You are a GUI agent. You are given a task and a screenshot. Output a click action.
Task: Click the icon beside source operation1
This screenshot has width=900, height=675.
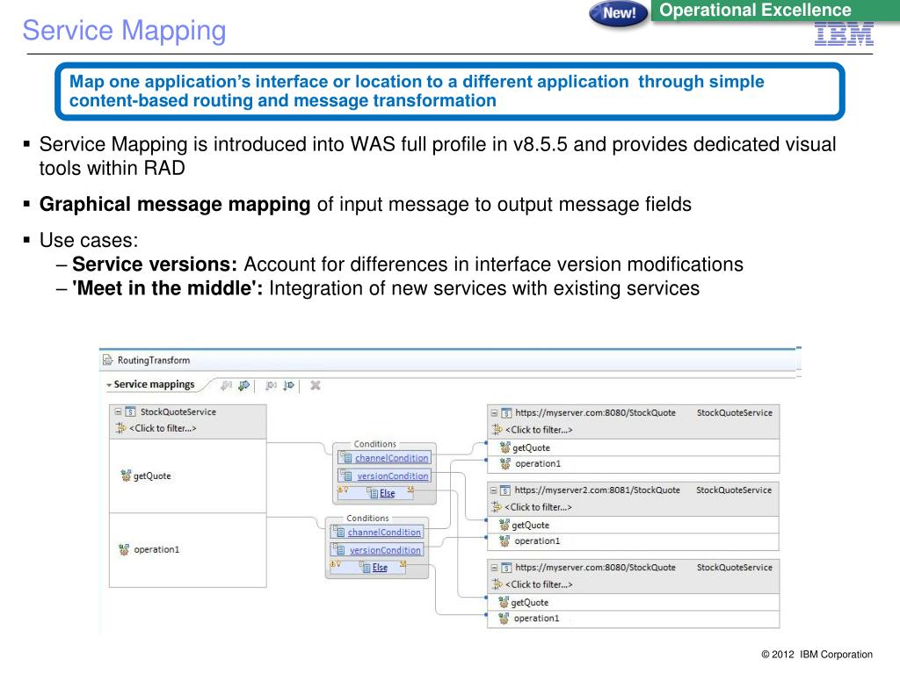pos(124,549)
